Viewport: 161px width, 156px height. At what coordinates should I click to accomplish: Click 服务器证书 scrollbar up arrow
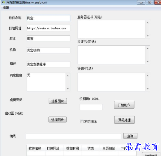click(148, 23)
